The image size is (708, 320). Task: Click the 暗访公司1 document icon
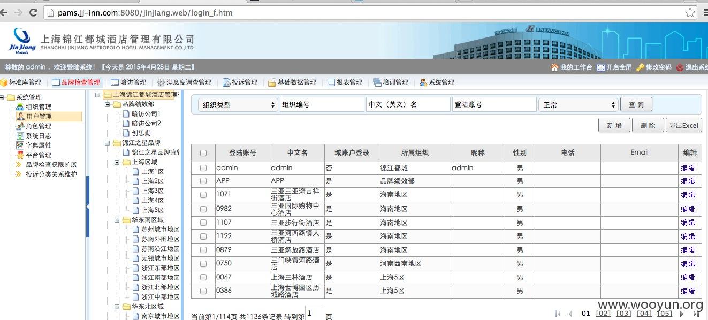(126, 114)
